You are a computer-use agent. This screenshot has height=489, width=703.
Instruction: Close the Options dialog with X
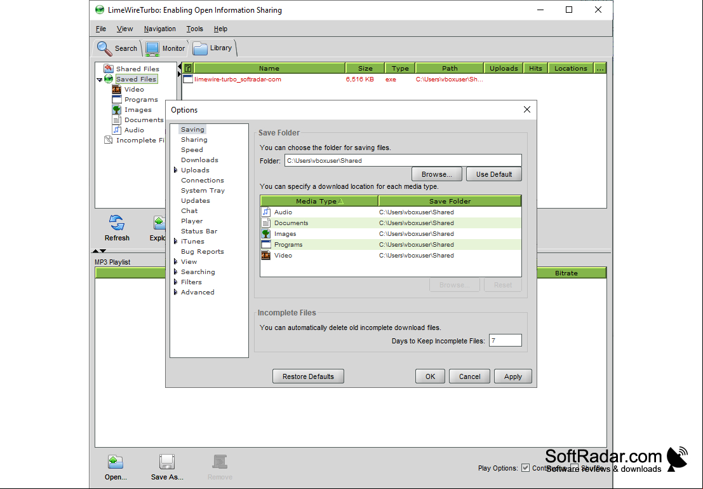click(x=527, y=109)
